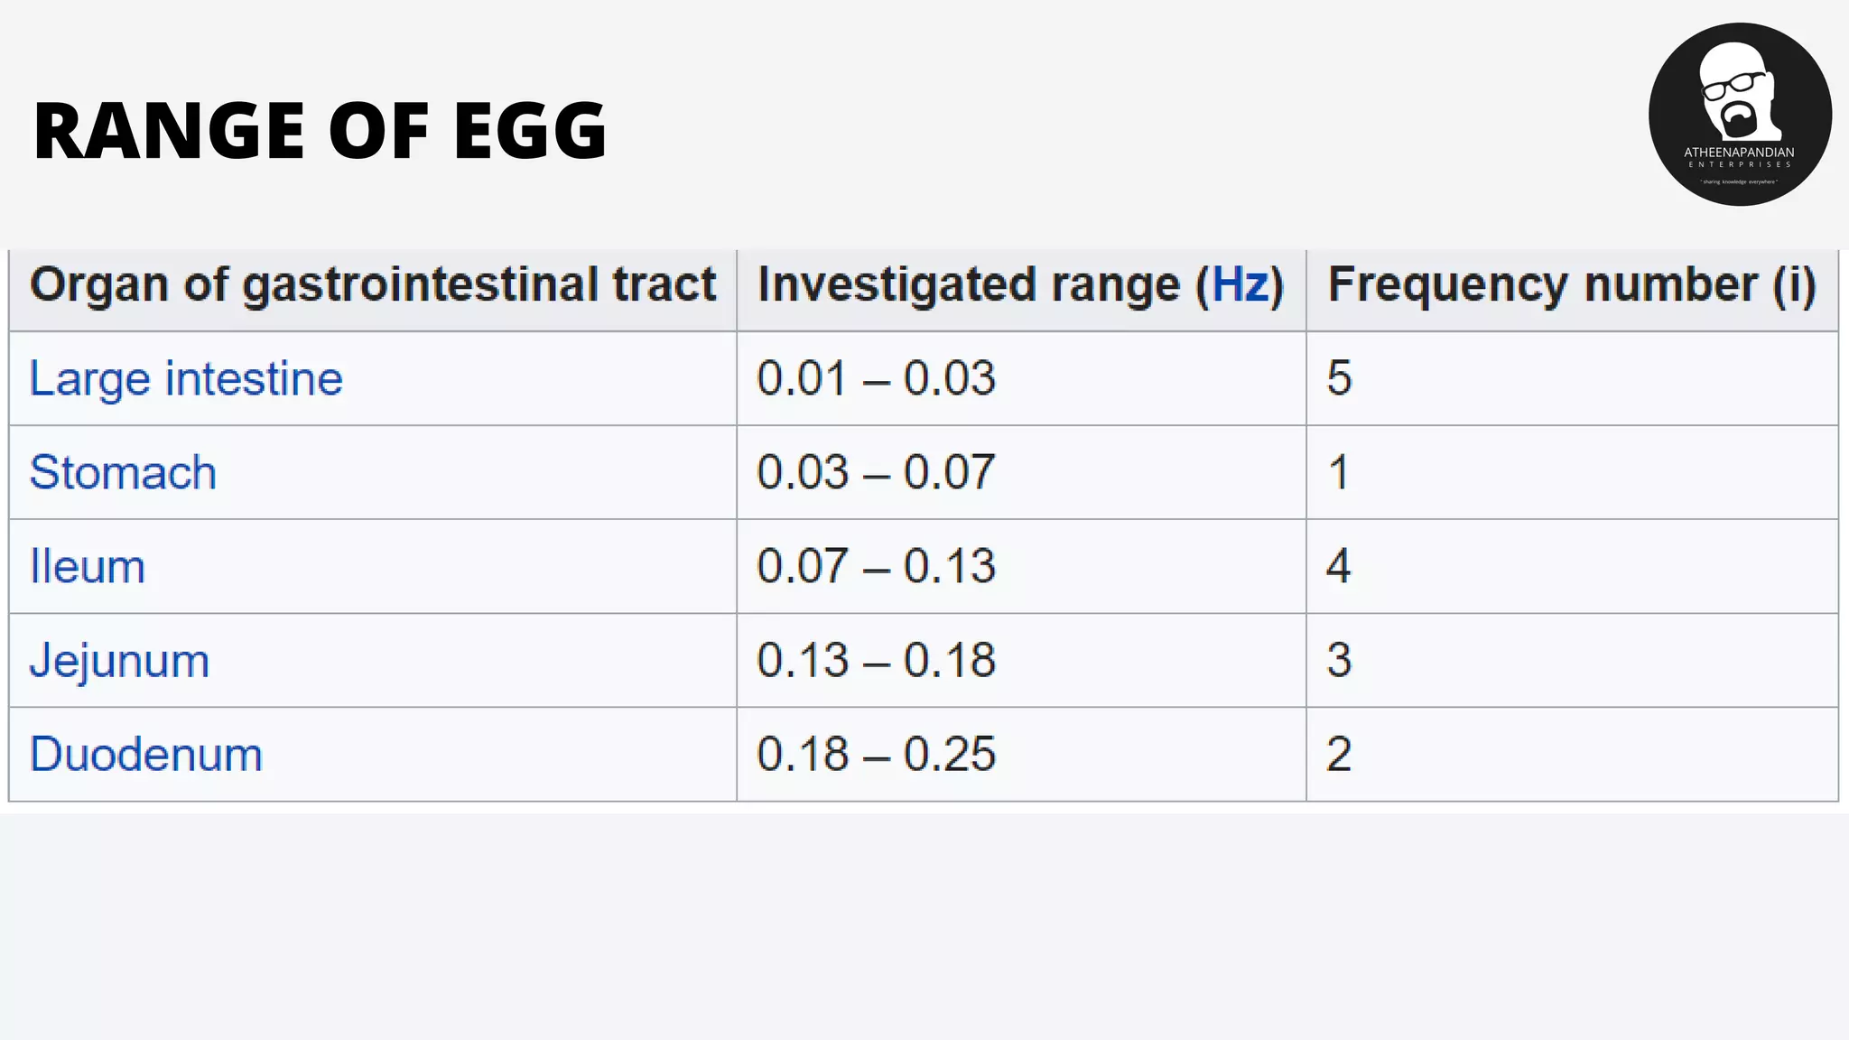
Task: Click the Ileum link
Action: click(x=88, y=567)
